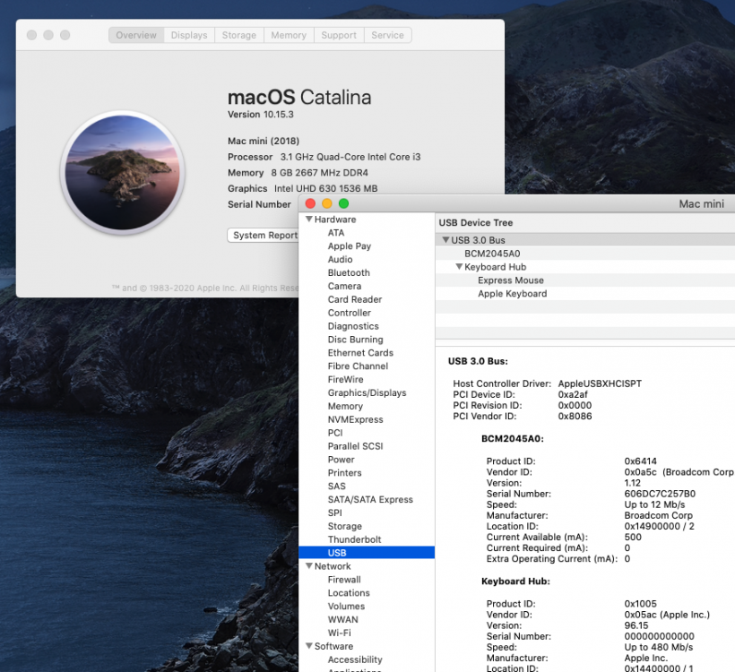Select Disc Burning in the sidebar
The width and height of the screenshot is (735, 672).
tap(355, 340)
